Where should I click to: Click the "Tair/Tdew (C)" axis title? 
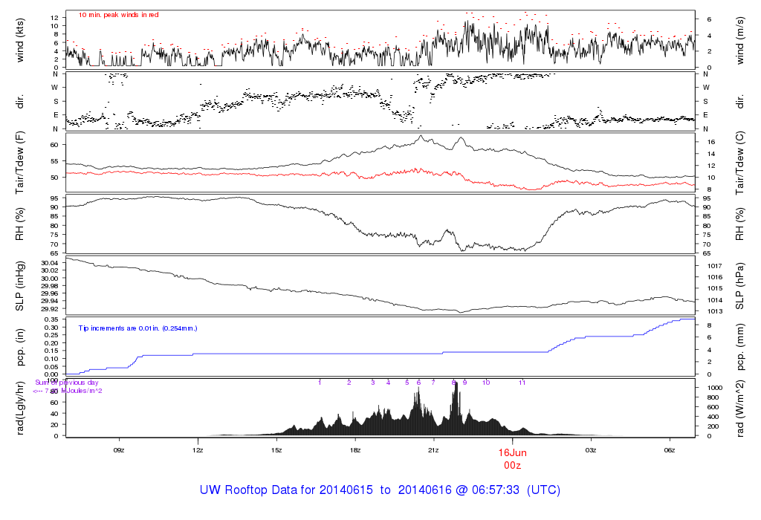click(739, 163)
